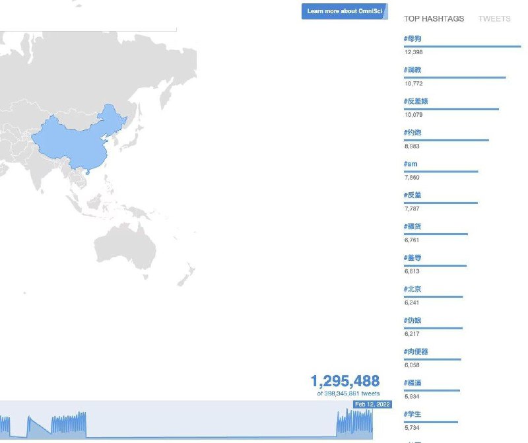
Task: Select the #sm hashtag label
Action: (411, 164)
